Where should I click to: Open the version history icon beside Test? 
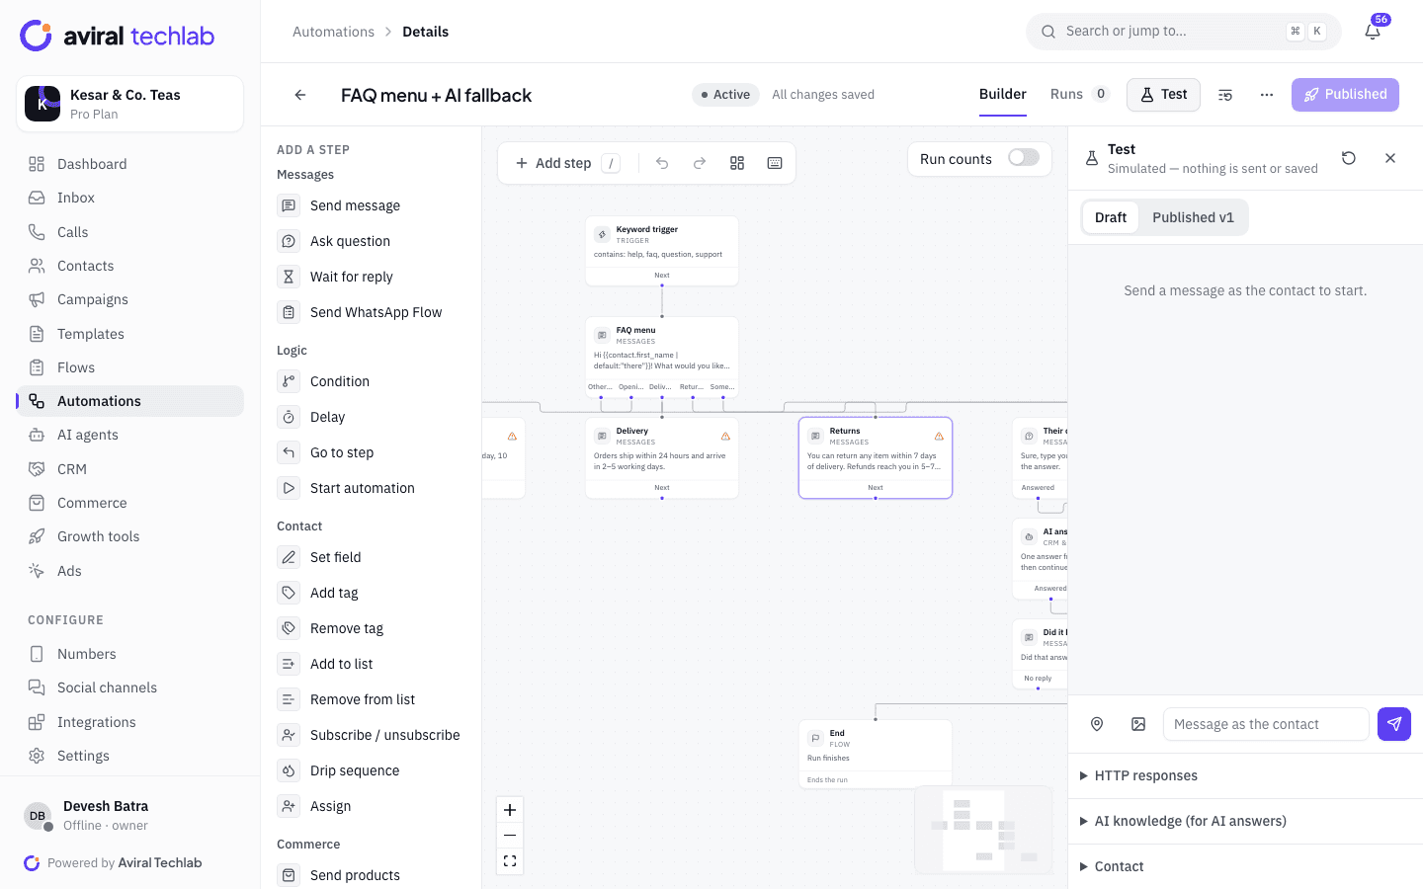1225,95
